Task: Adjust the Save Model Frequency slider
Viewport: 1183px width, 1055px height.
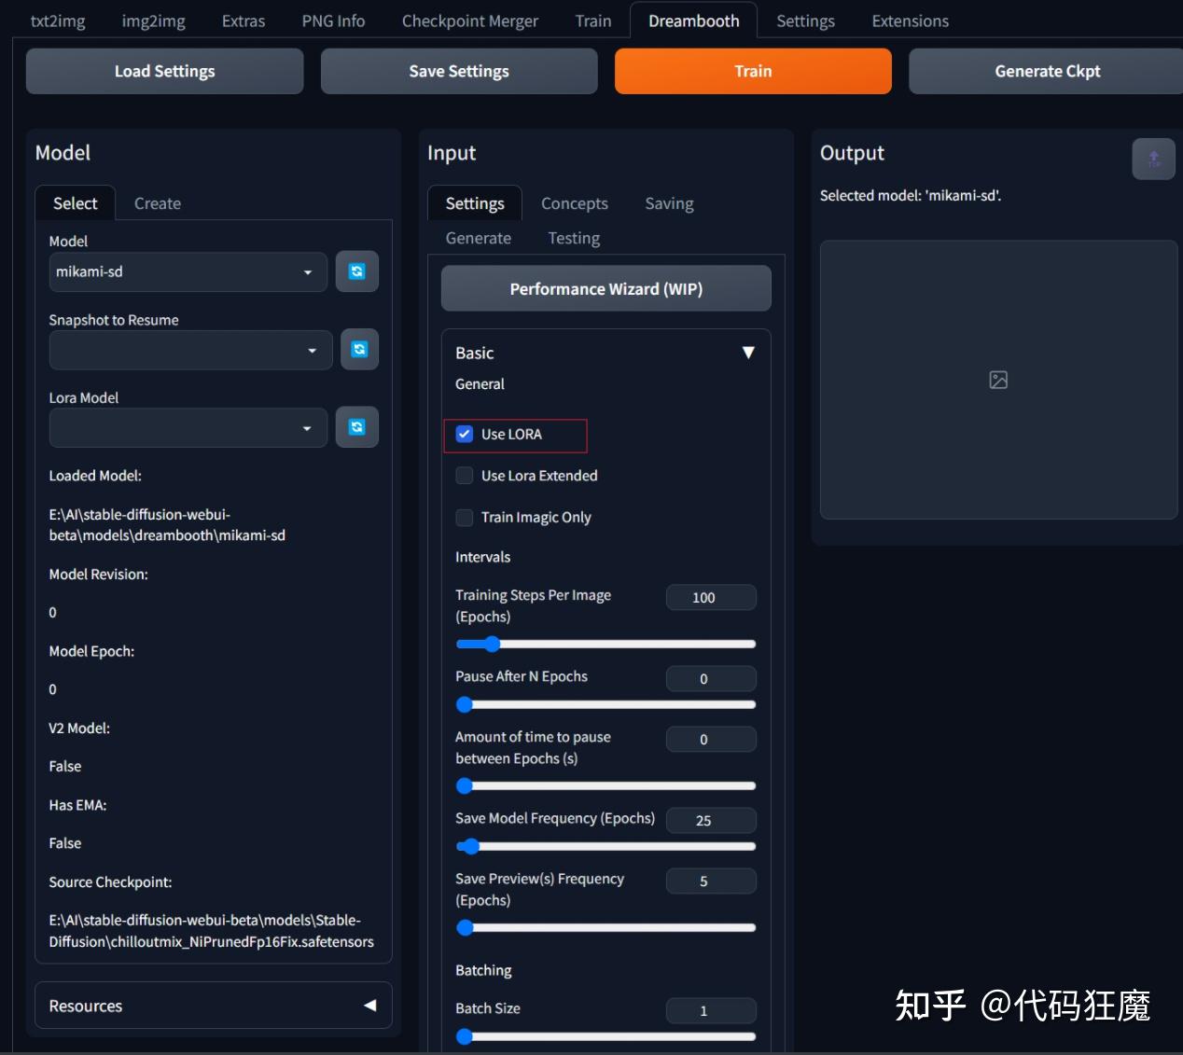Action: (605, 846)
